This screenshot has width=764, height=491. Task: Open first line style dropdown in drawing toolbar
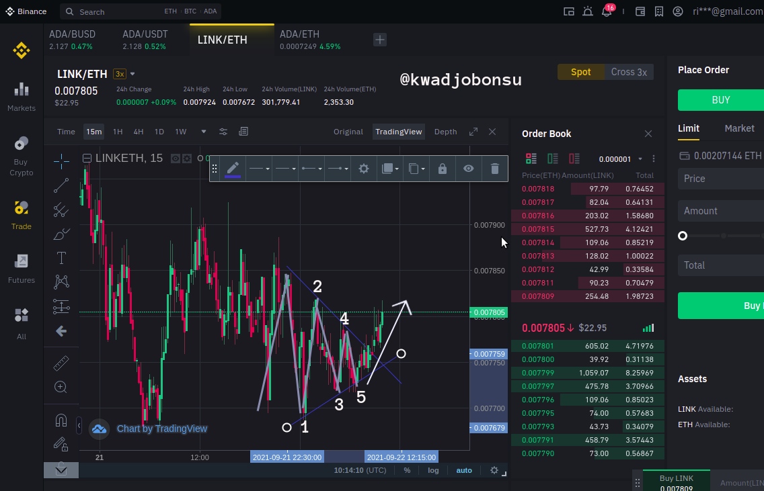pos(259,169)
